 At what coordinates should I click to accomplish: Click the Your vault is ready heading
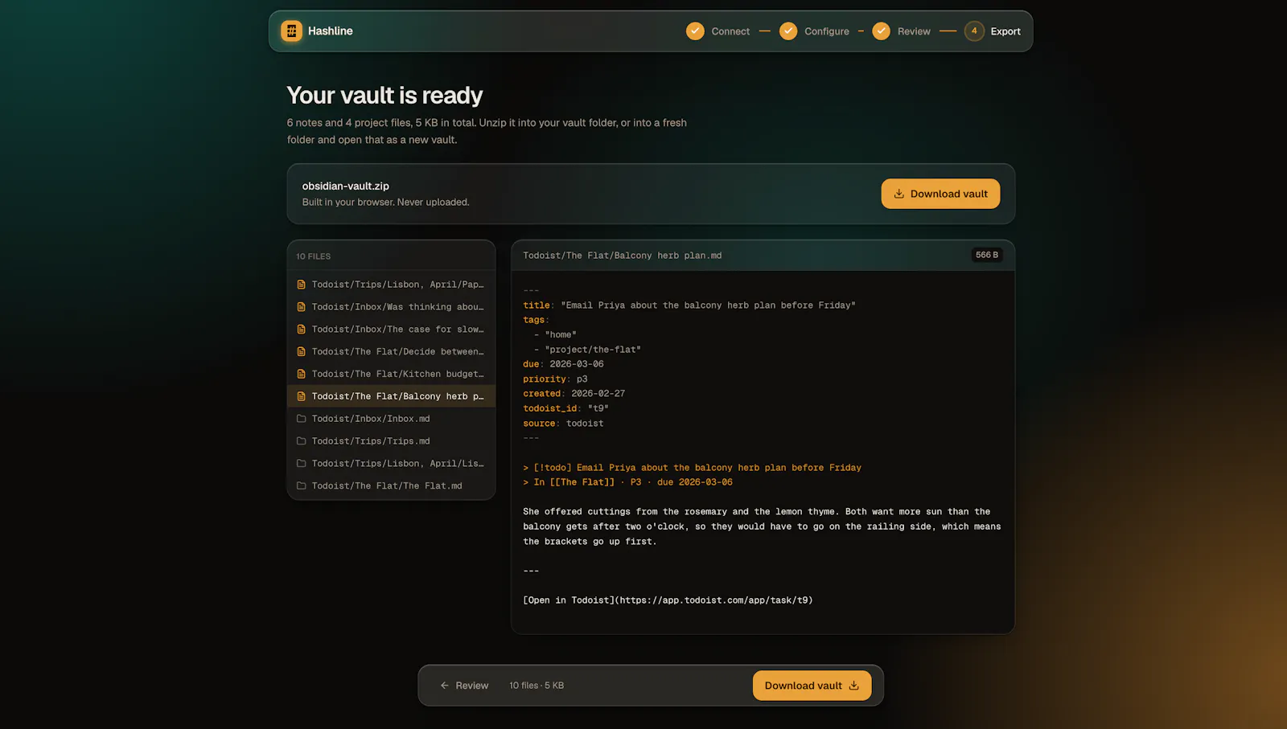tap(384, 95)
